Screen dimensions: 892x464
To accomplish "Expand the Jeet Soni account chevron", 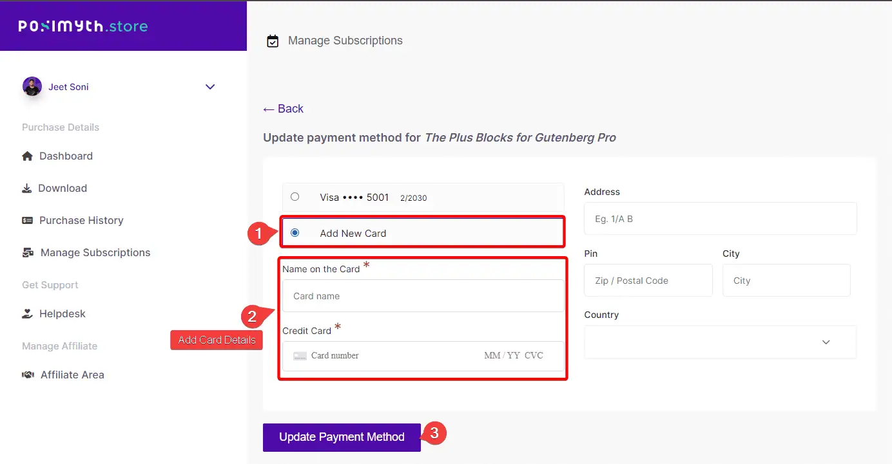I will tap(209, 87).
